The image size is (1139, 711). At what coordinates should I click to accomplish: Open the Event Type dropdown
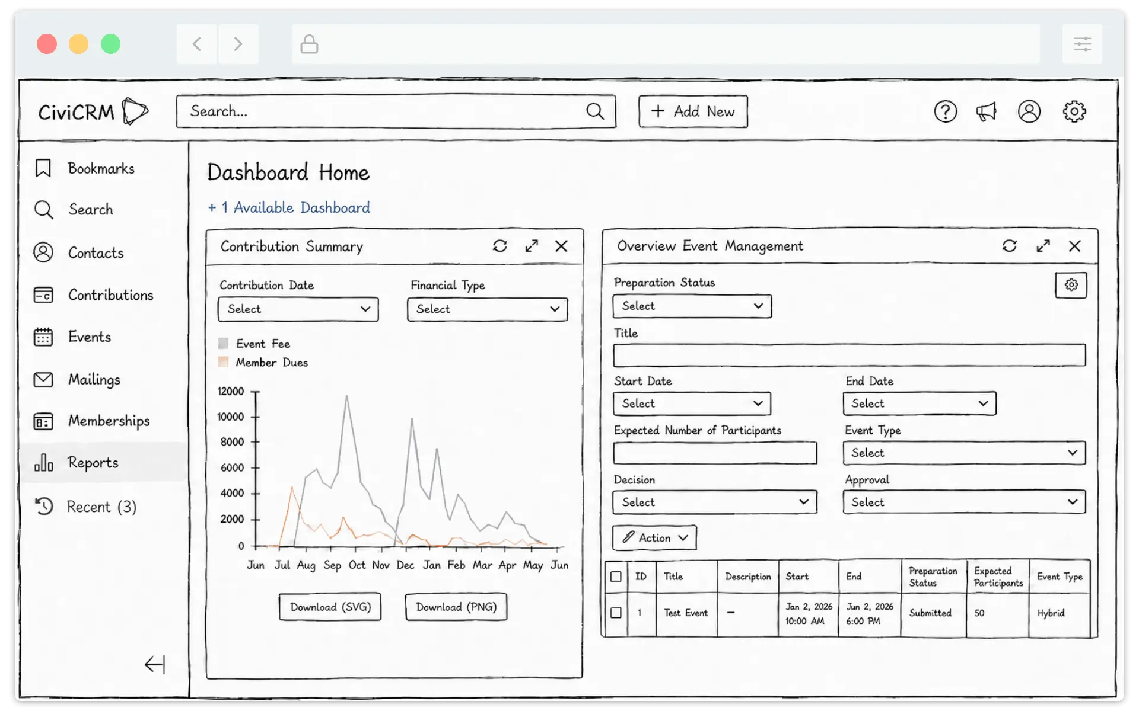pyautogui.click(x=964, y=453)
